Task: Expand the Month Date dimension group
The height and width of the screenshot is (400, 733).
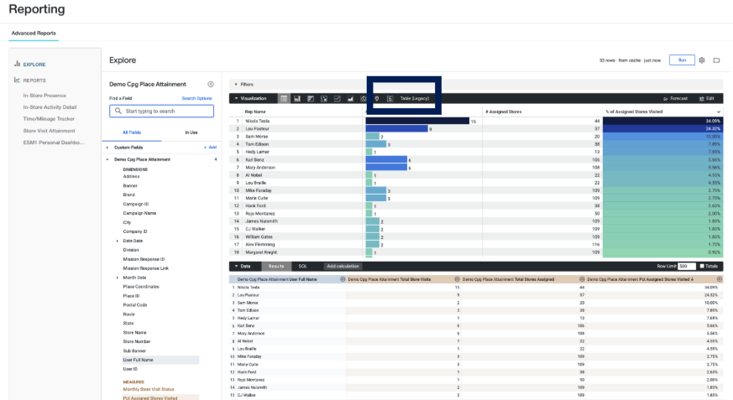Action: click(x=117, y=278)
